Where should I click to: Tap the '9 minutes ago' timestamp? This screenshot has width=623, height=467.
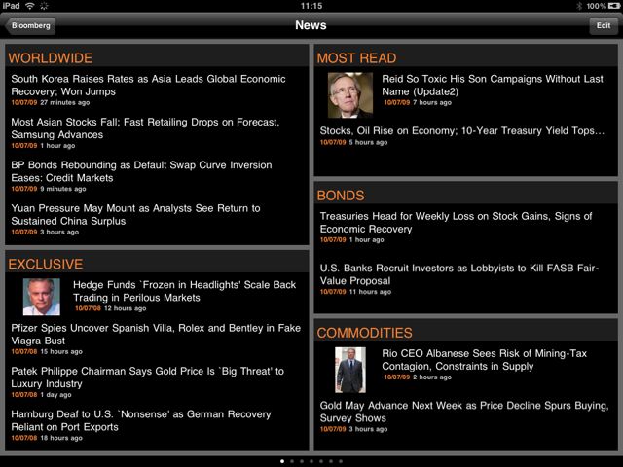[63, 189]
